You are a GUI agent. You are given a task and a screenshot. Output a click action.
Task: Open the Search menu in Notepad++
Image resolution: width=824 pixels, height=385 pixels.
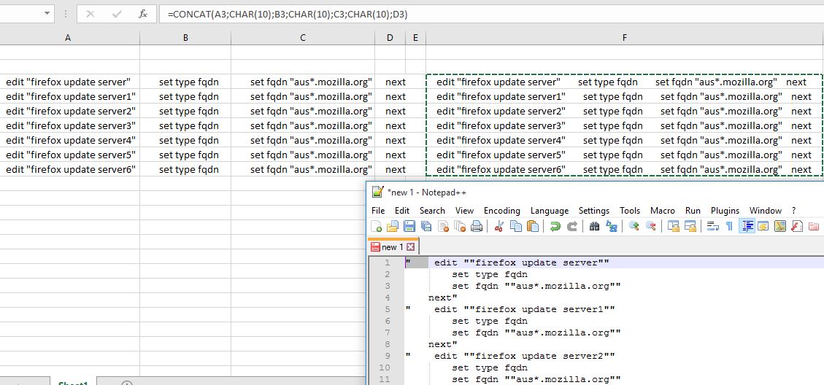point(433,211)
